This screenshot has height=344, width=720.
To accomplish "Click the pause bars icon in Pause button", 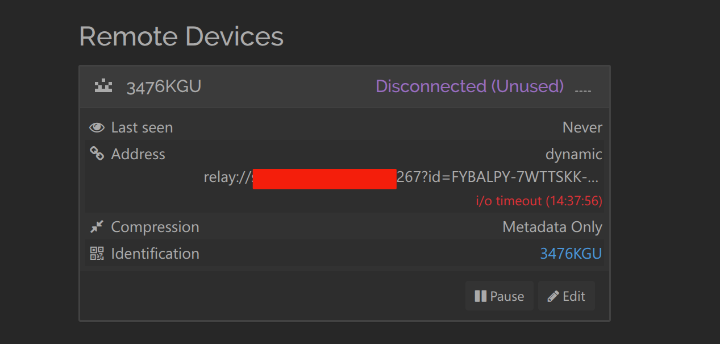I will coord(480,296).
